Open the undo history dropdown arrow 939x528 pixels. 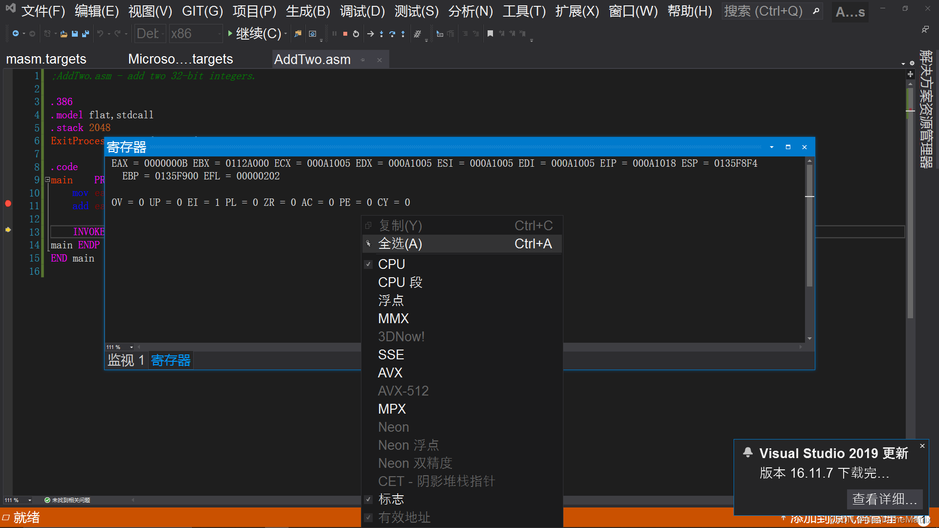pos(109,34)
